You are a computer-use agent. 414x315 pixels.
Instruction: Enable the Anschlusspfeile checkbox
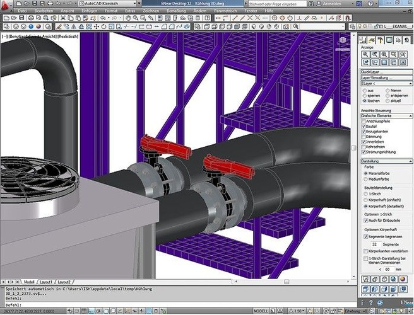point(364,122)
